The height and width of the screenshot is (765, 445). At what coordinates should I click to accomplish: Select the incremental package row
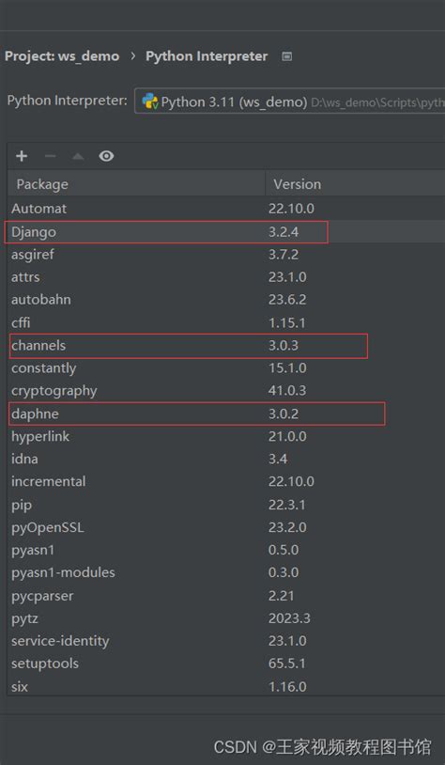click(x=226, y=481)
